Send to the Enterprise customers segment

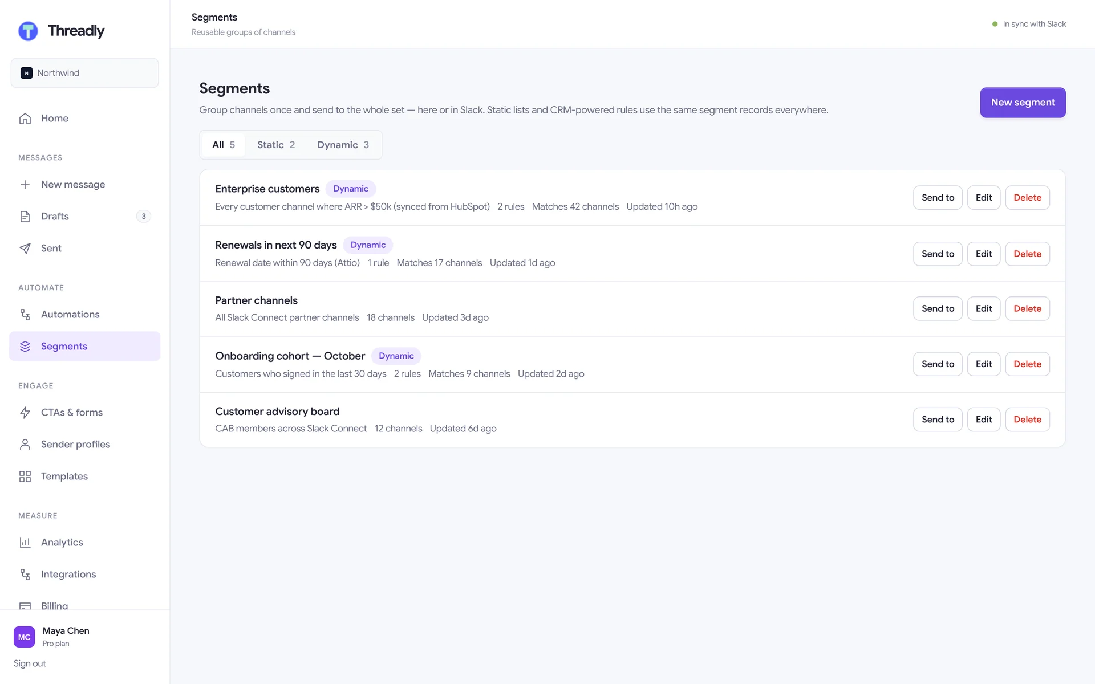point(938,198)
